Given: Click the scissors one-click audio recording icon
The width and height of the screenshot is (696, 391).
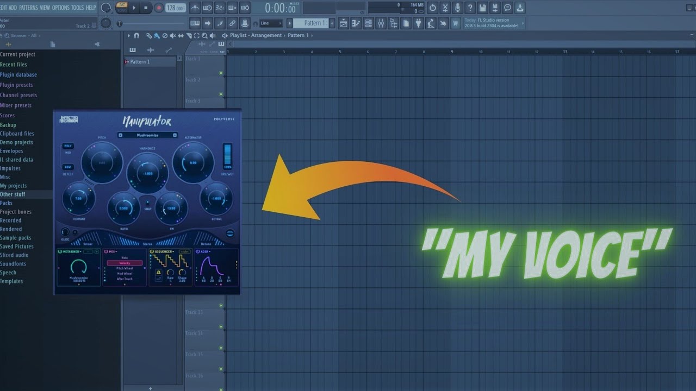Looking at the screenshot, I should (x=445, y=8).
